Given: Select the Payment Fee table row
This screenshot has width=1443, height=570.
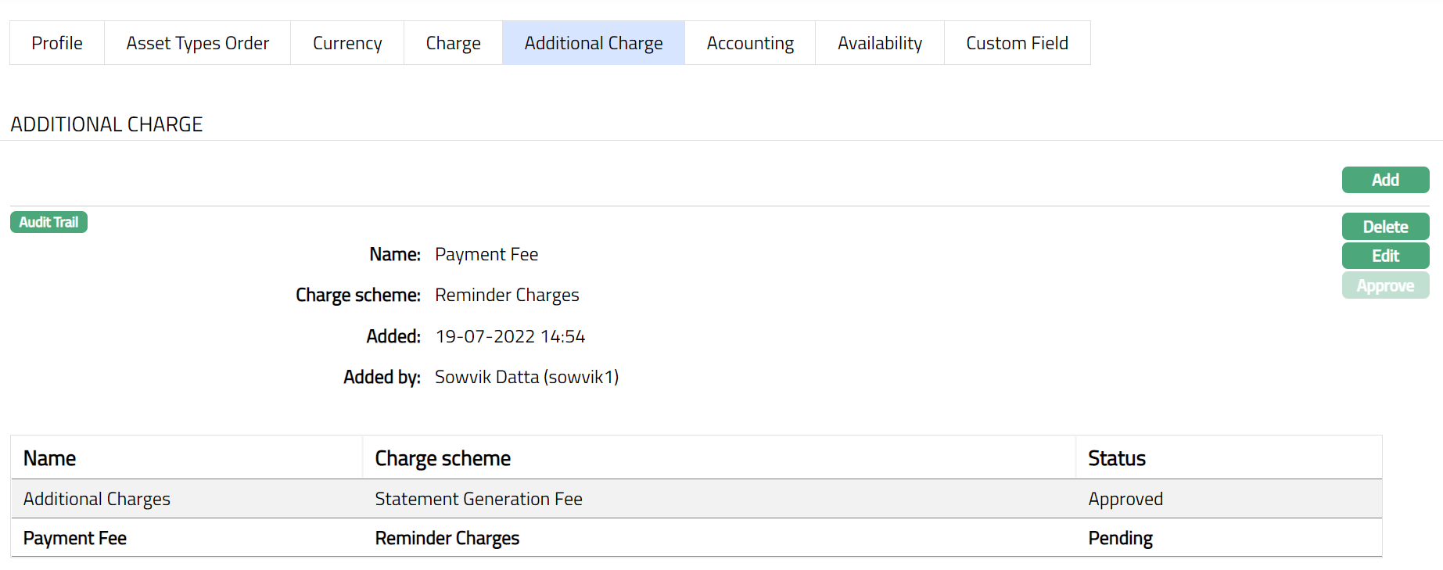Looking at the screenshot, I should coord(75,538).
